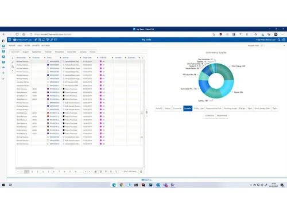Click the plus icon in the left sidebar

point(3,79)
